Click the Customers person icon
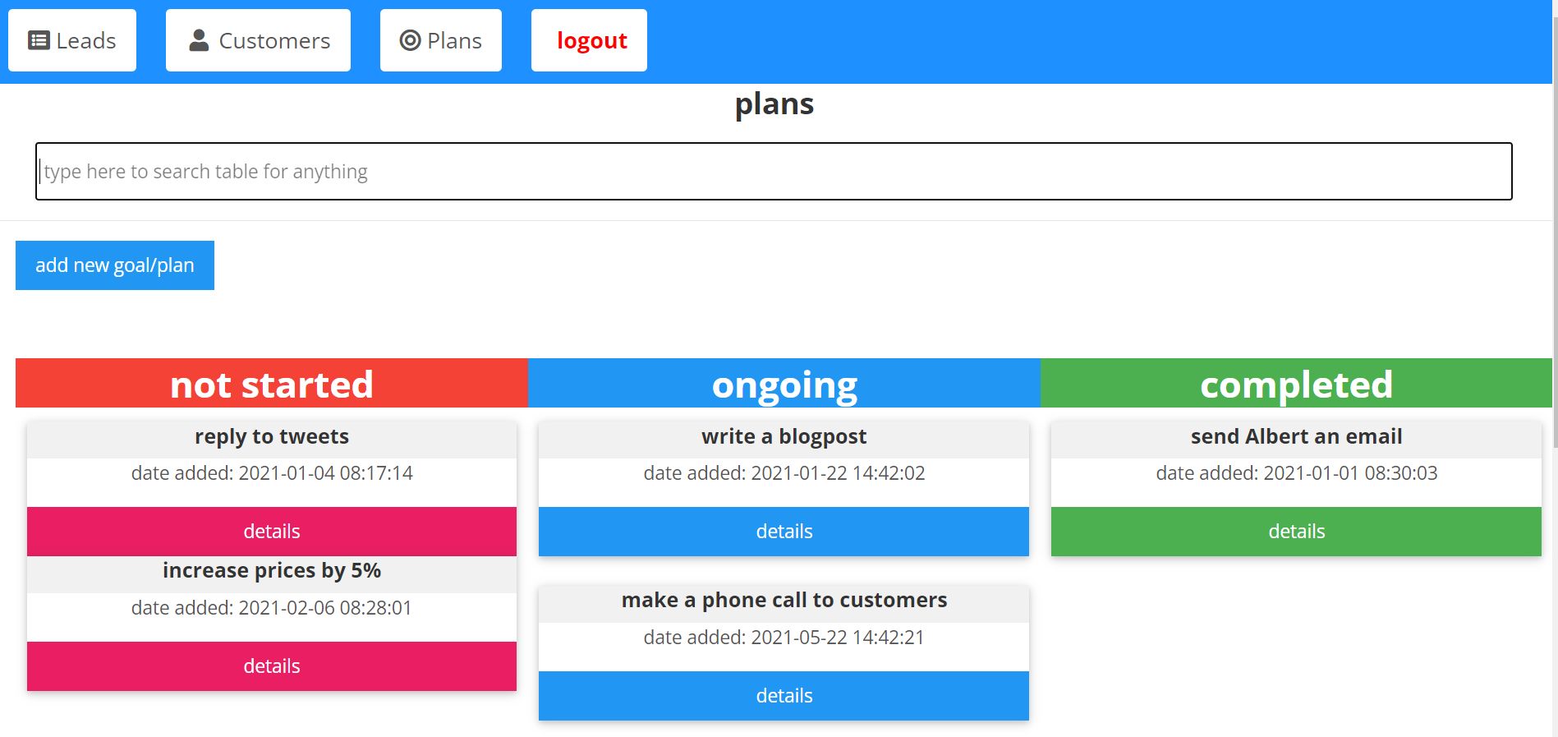The width and height of the screenshot is (1558, 737). click(x=199, y=40)
